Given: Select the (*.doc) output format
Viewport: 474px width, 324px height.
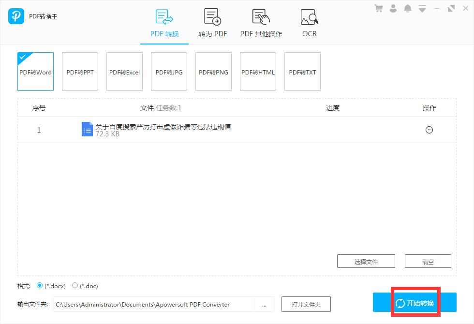Looking at the screenshot, I should [75, 286].
